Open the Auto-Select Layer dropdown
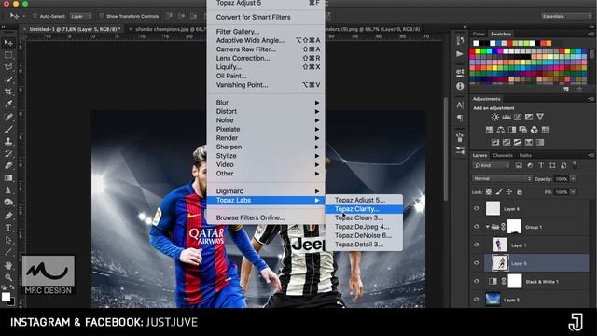597x336 pixels. click(x=81, y=16)
